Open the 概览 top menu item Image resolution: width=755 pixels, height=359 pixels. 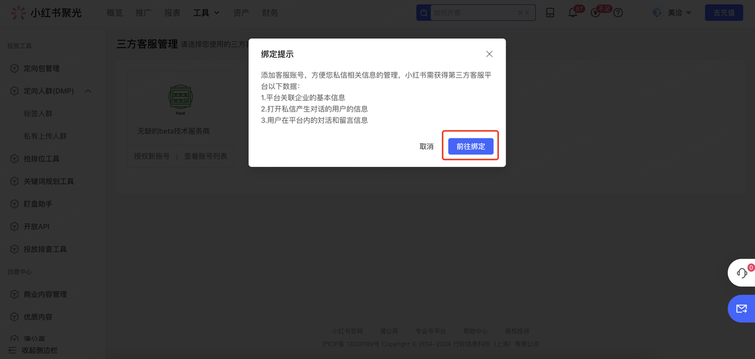[114, 12]
